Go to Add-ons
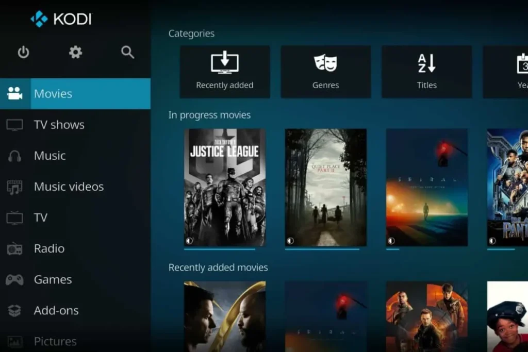 point(75,311)
